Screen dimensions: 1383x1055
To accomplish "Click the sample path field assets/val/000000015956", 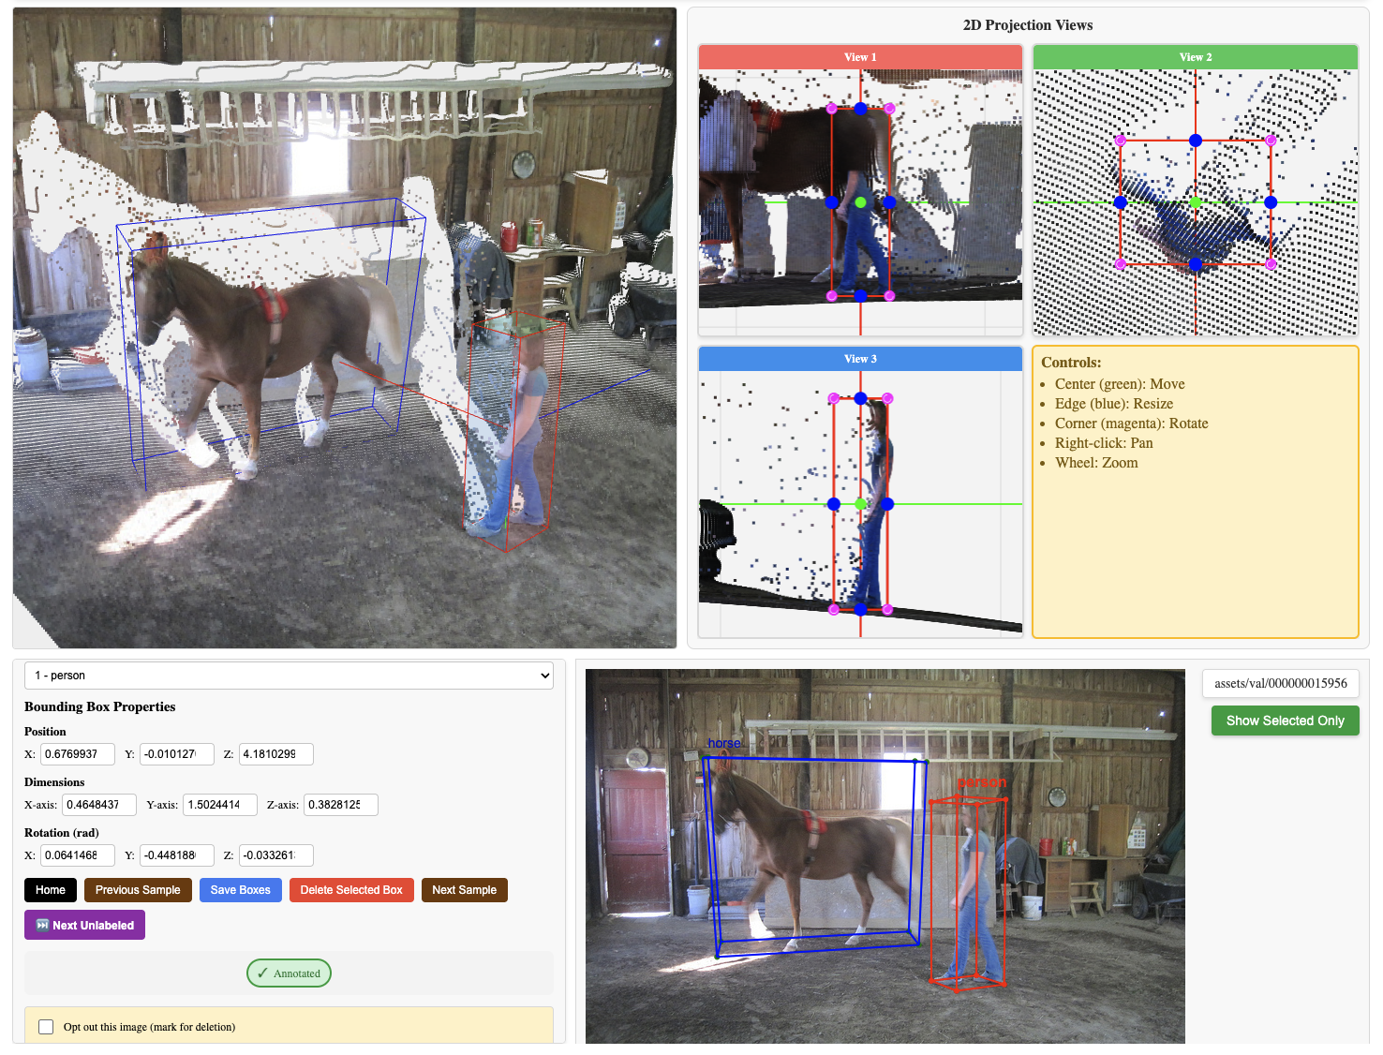I will click(x=1281, y=683).
